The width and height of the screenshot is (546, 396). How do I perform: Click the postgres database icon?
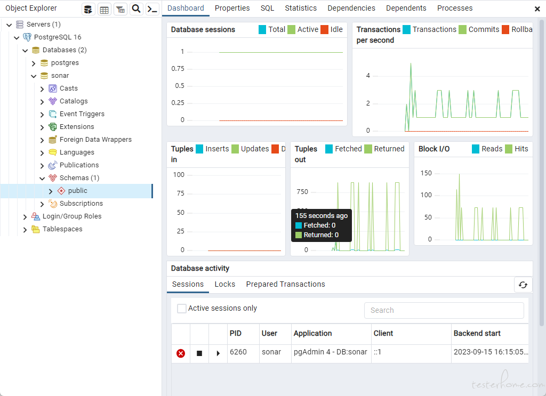[44, 63]
